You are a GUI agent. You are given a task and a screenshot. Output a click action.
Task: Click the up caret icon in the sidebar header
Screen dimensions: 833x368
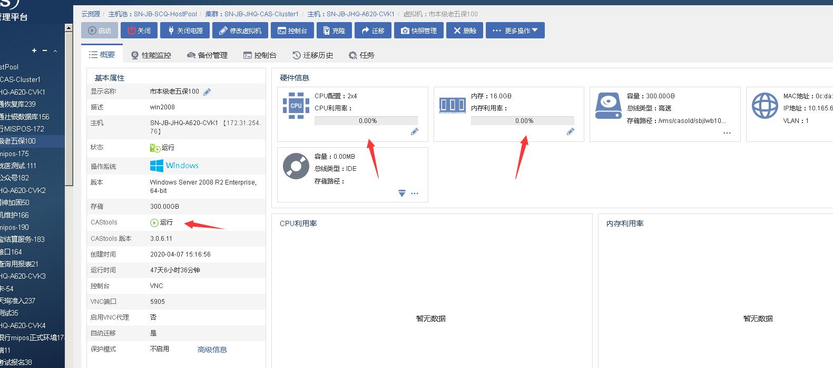55,51
